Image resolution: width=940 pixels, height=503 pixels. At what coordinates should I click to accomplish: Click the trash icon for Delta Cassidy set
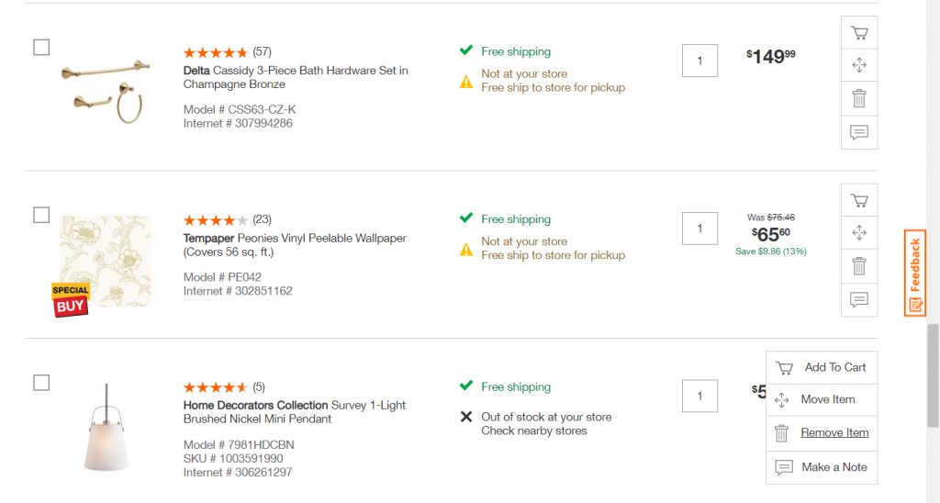859,98
